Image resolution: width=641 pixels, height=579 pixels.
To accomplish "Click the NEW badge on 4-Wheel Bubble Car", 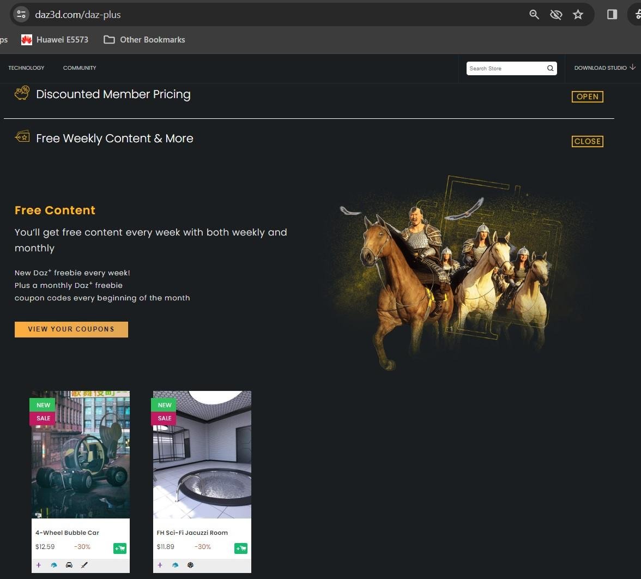I will (43, 405).
